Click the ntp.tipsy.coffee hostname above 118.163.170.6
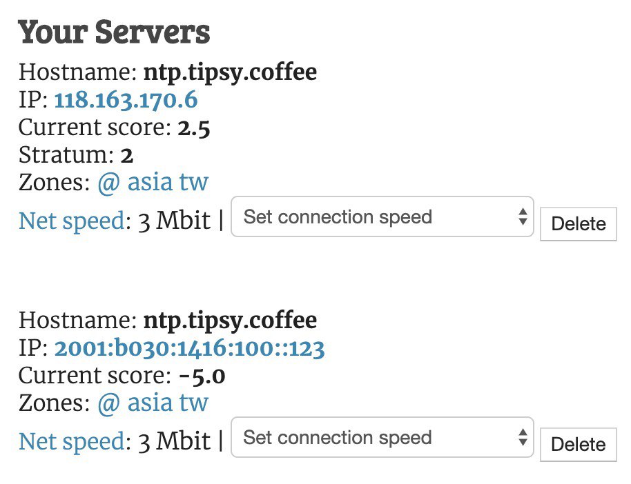The width and height of the screenshot is (631, 484). pos(230,73)
